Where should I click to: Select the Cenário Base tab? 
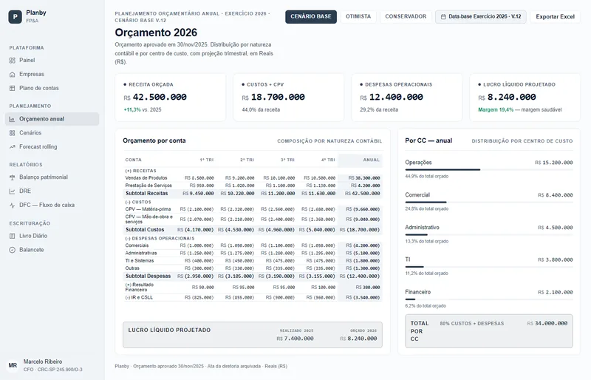pyautogui.click(x=311, y=16)
